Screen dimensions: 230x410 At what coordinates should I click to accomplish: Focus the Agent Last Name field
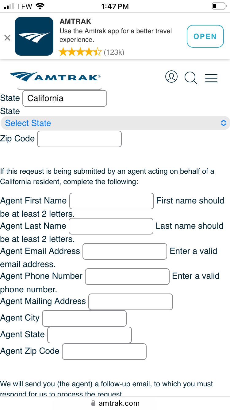(111, 226)
